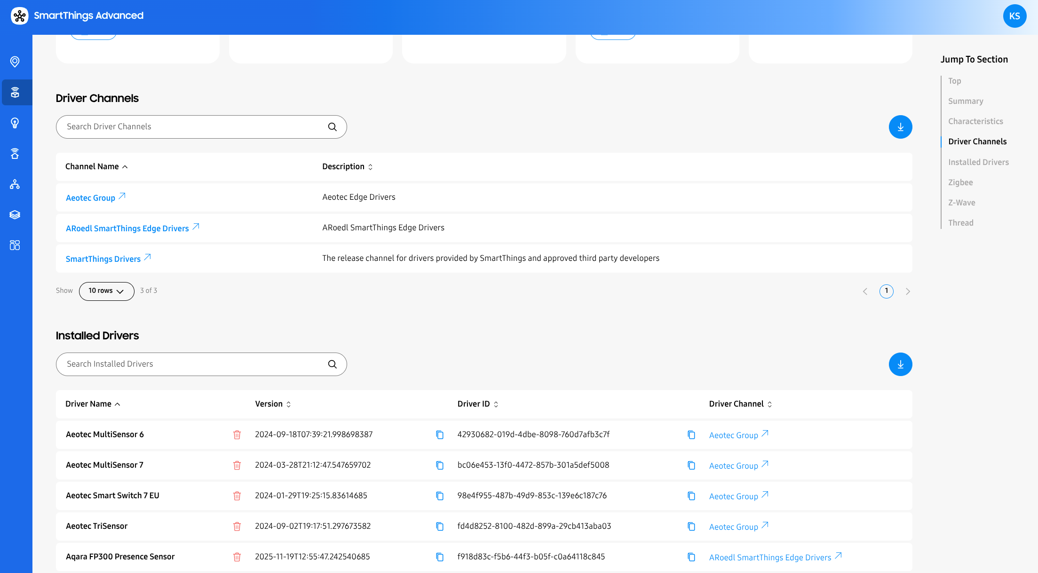
Task: Click the lightbulb icon in the sidebar
Action: tap(15, 123)
